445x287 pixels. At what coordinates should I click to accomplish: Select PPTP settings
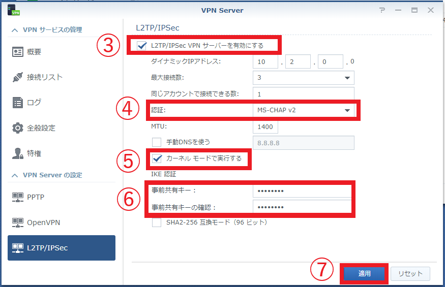point(62,197)
